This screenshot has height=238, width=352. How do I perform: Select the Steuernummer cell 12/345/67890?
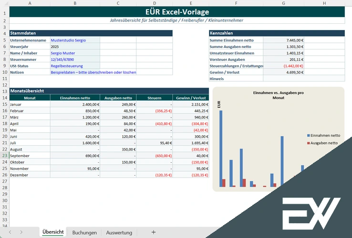(x=75, y=59)
